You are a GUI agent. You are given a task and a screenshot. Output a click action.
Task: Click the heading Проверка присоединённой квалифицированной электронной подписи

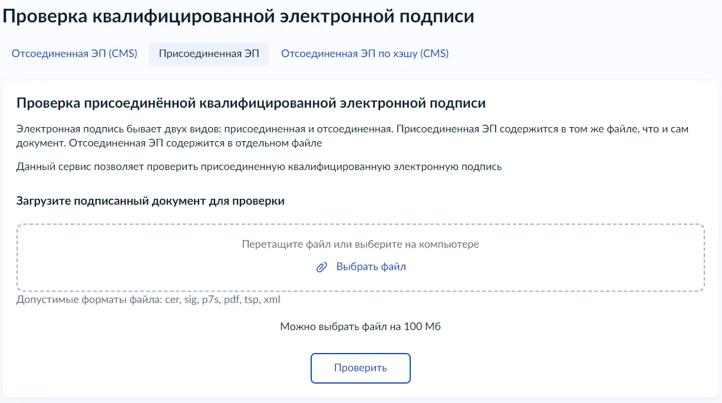pos(251,104)
